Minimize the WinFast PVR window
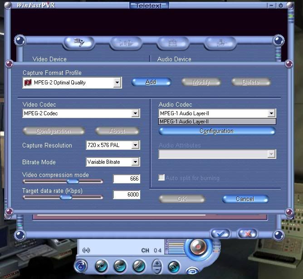Image resolution: width=303 pixels, height=279 pixels. pos(271,5)
